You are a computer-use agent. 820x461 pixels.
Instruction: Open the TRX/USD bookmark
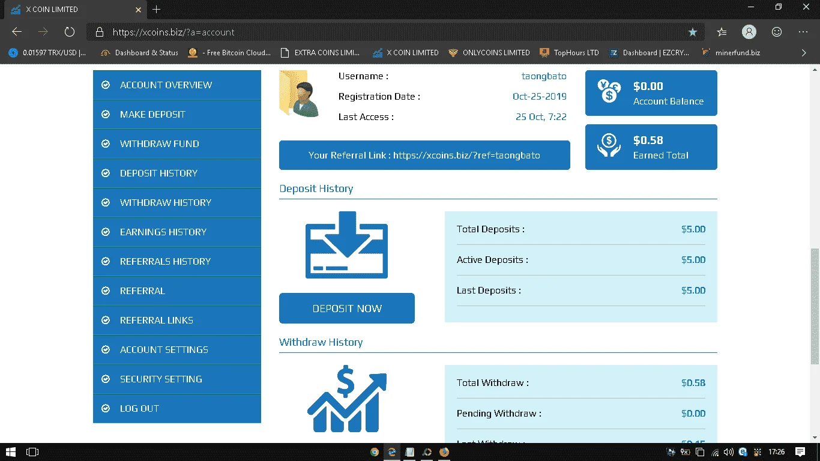47,53
